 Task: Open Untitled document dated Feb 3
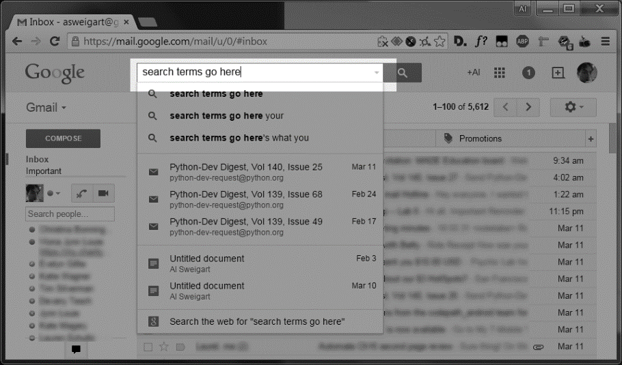coord(260,263)
